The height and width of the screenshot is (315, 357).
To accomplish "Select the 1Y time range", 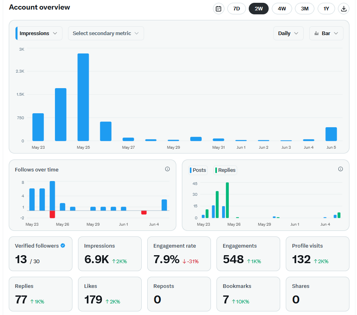I will click(x=326, y=9).
